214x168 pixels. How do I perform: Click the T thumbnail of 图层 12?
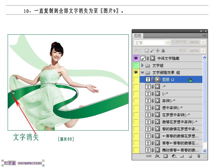coord(148,79)
